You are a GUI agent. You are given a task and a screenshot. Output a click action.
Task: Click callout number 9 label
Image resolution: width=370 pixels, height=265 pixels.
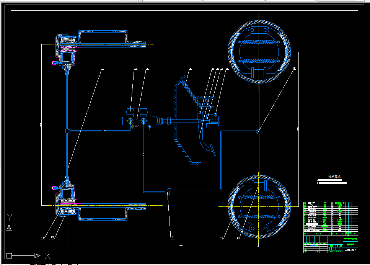pyautogui.click(x=238, y=238)
